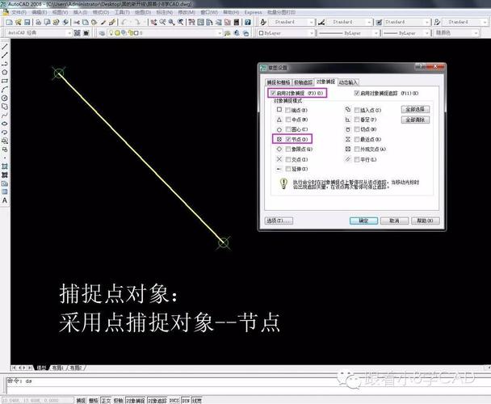Click the Pan realtime icon
Image resolution: width=491 pixels, height=404 pixels.
153,23
